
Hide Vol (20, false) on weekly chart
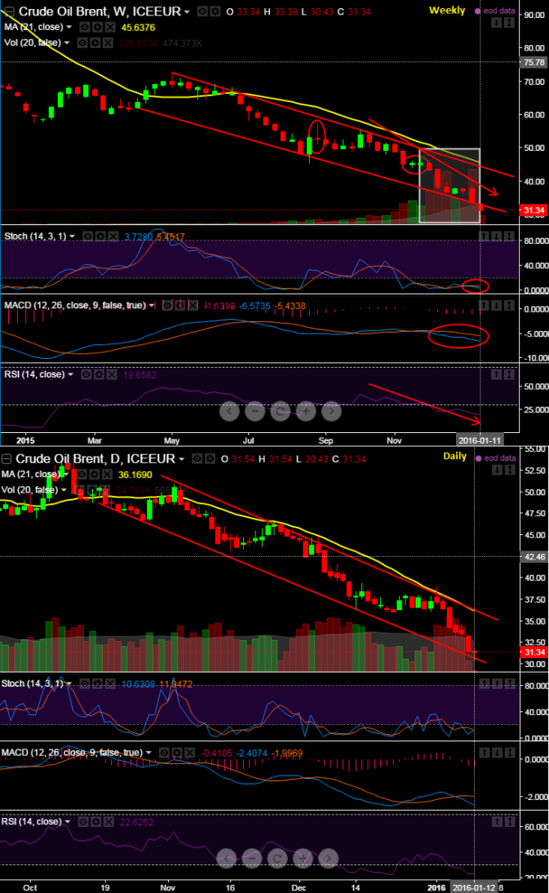82,43
